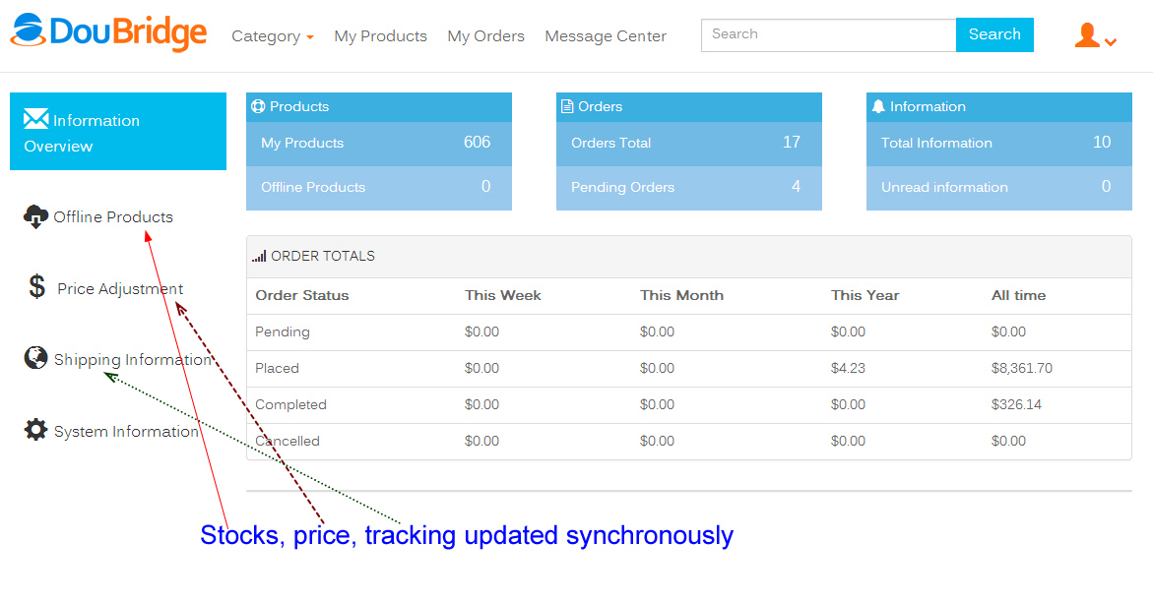This screenshot has width=1153, height=603.
Task: Open My Products in top navigation
Action: (x=380, y=36)
